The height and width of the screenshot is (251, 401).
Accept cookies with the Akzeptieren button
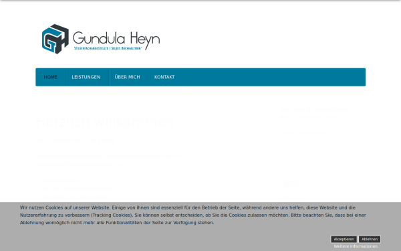(344, 239)
